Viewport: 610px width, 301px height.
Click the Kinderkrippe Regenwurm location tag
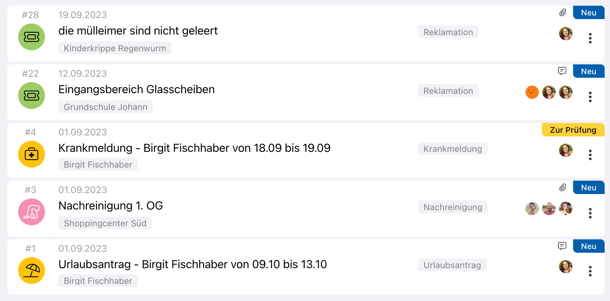[115, 48]
